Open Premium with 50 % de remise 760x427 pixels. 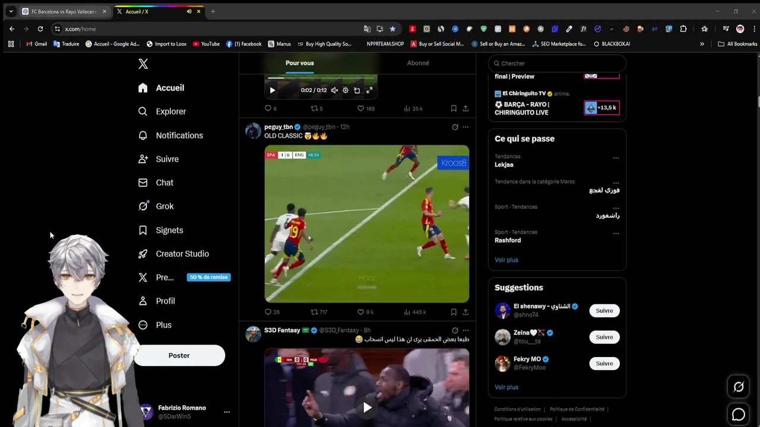coord(183,277)
